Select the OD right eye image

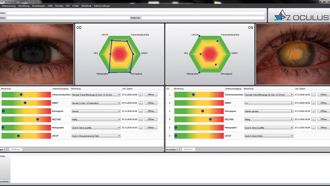click(37, 54)
